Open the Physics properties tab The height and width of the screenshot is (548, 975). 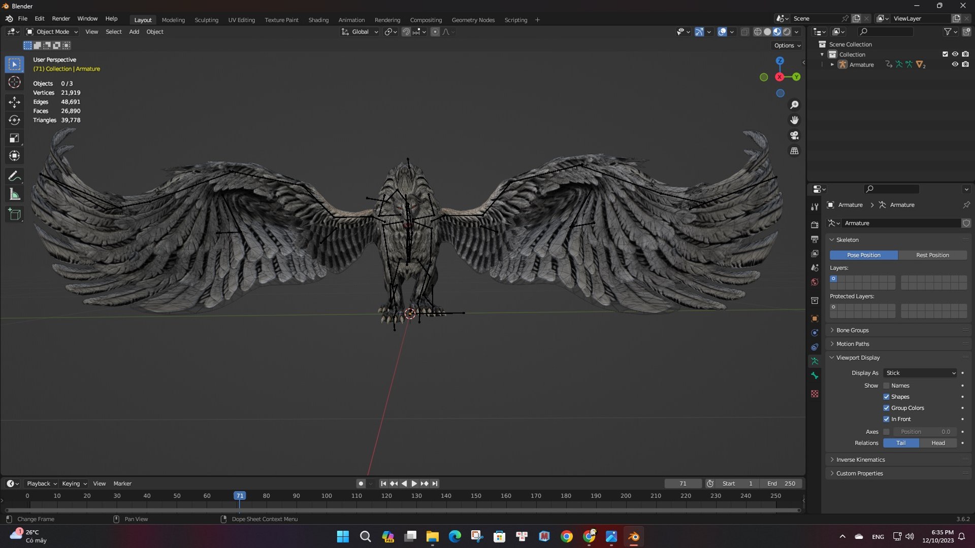click(x=815, y=333)
